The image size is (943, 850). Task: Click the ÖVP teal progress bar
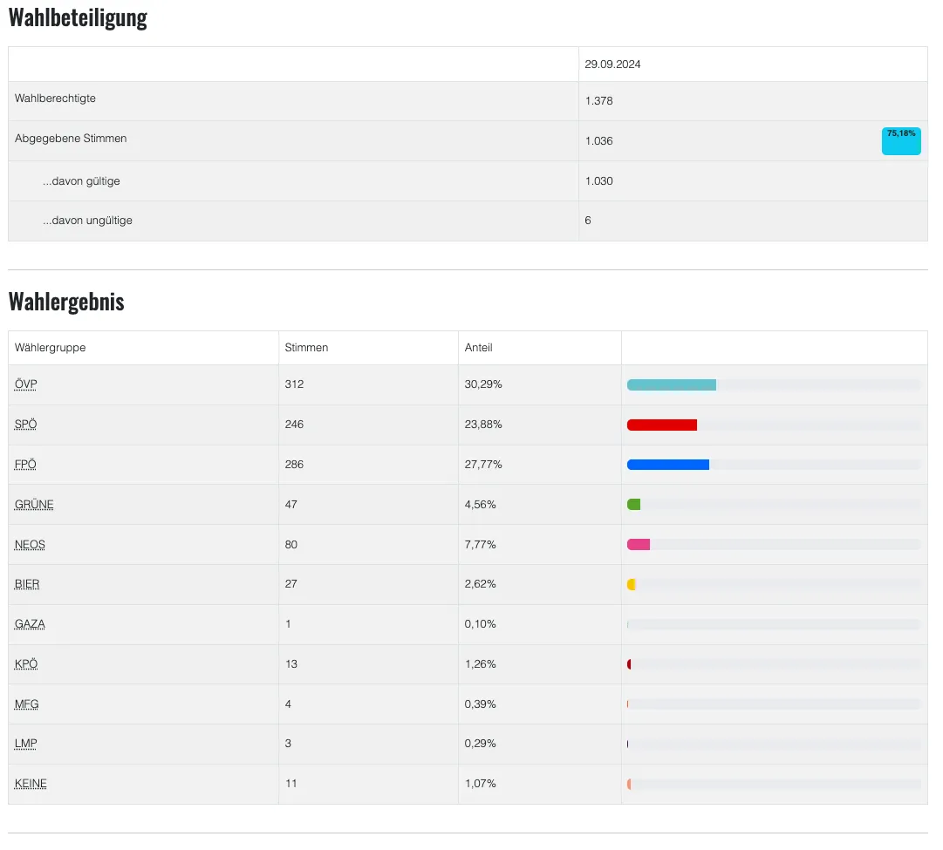click(x=671, y=384)
